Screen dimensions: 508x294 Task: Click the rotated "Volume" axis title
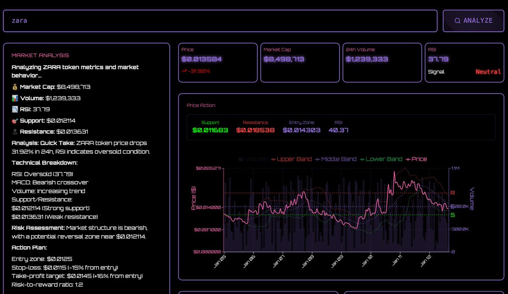click(472, 199)
